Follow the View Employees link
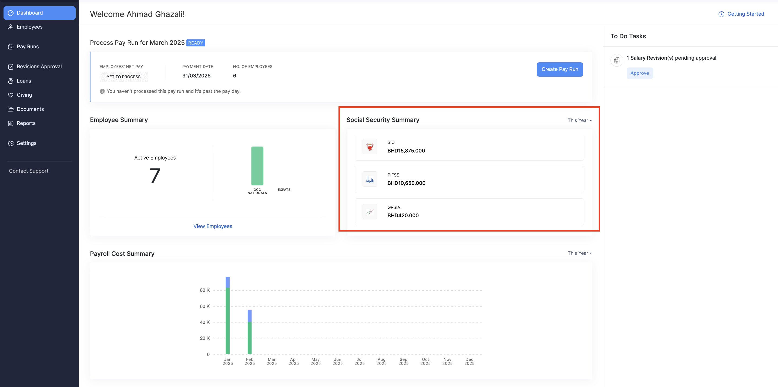Screen dimensions: 778x387 click(213, 226)
